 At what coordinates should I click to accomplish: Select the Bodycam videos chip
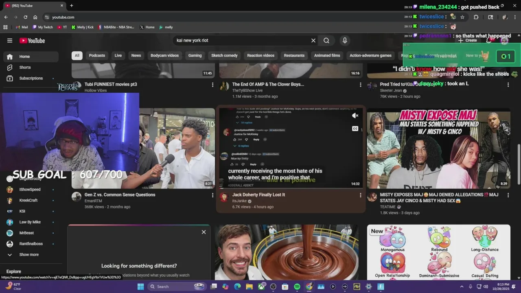pyautogui.click(x=164, y=55)
